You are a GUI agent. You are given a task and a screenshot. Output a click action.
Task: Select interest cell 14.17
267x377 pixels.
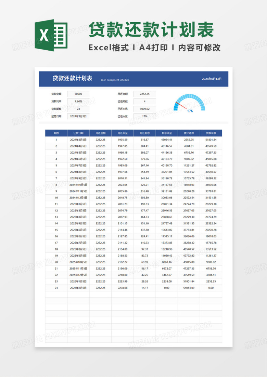coord(145,288)
